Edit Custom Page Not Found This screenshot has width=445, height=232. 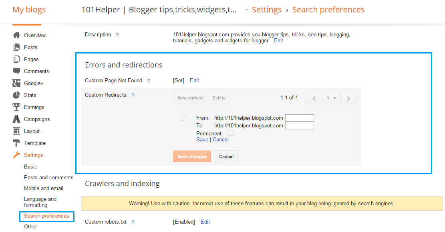194,81
